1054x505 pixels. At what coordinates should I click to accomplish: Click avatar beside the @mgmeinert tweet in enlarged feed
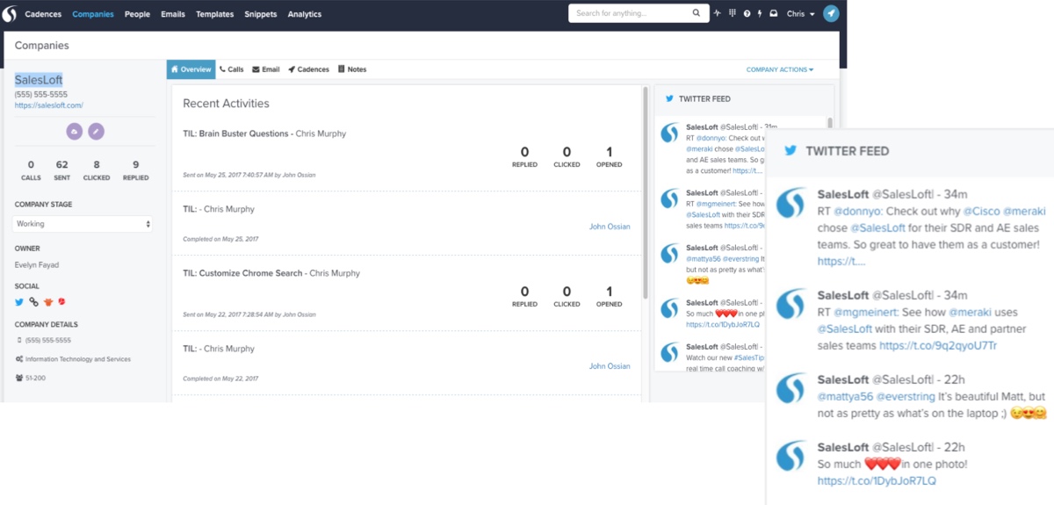790,305
